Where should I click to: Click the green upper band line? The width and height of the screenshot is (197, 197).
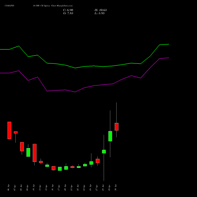(84, 66)
